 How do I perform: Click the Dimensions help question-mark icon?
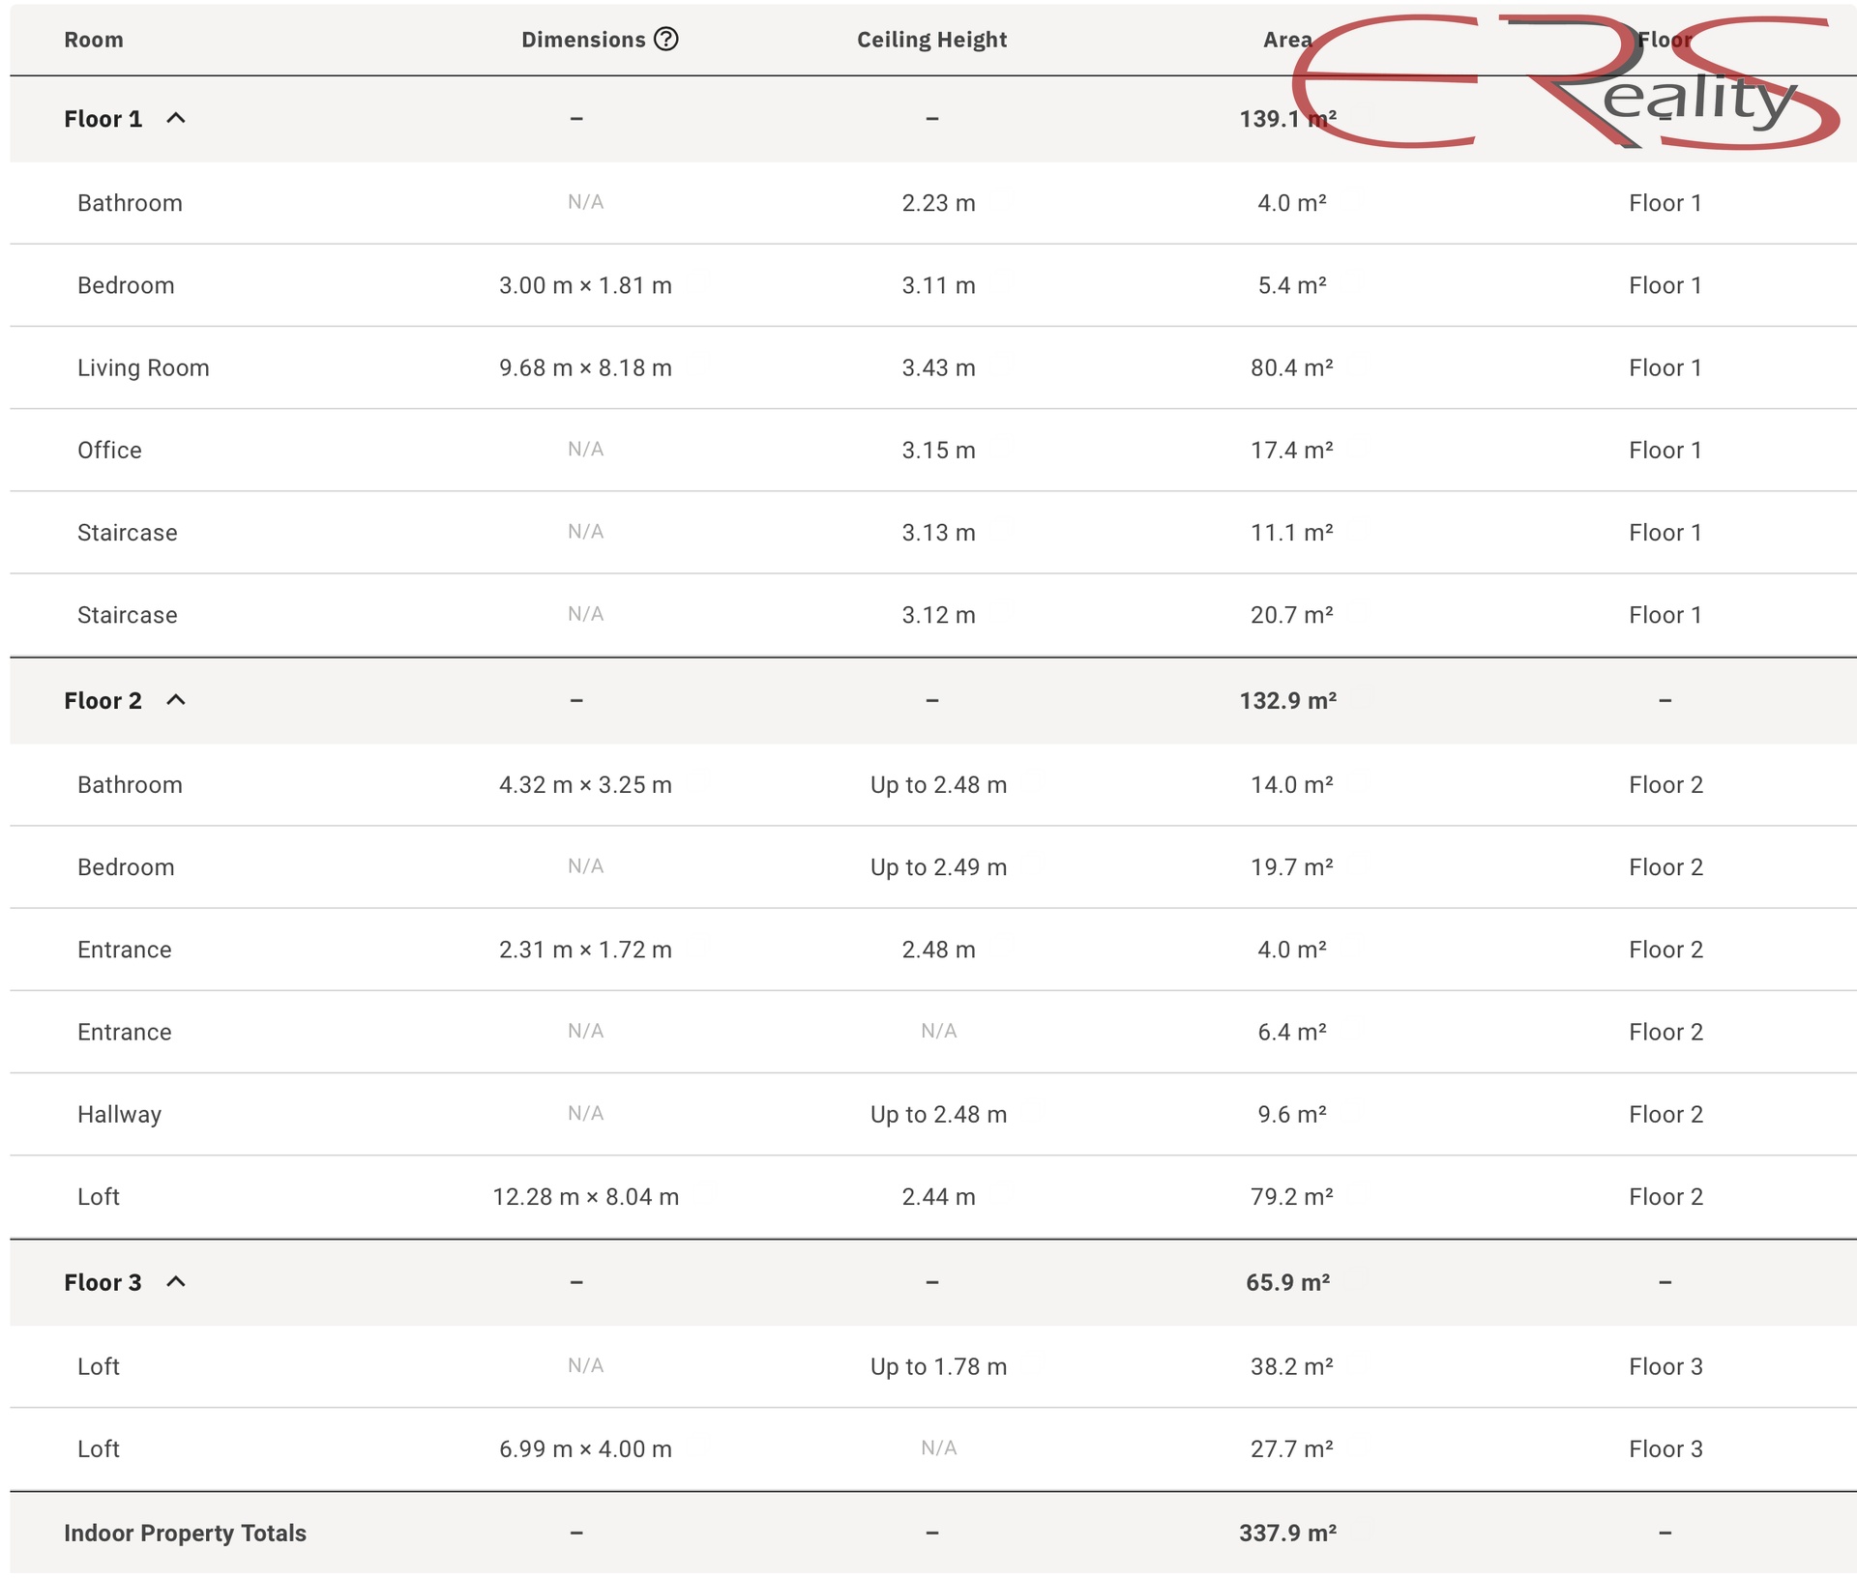[x=665, y=39]
